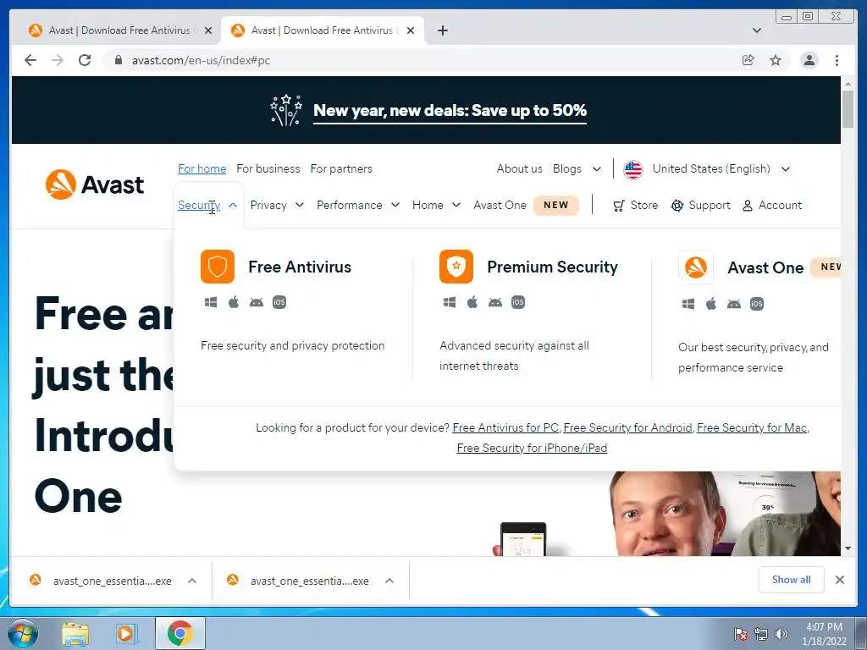Click the iOS icon under Premium Security
Viewport: 867px width, 650px height.
(518, 302)
